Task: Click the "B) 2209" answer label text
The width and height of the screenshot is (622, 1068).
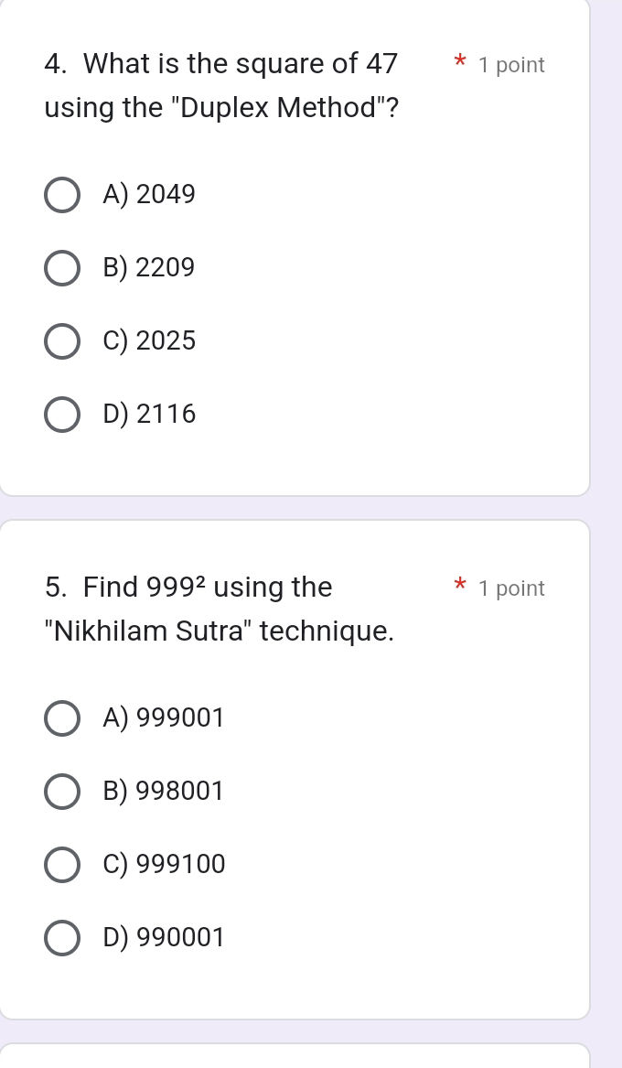Action: point(150,268)
